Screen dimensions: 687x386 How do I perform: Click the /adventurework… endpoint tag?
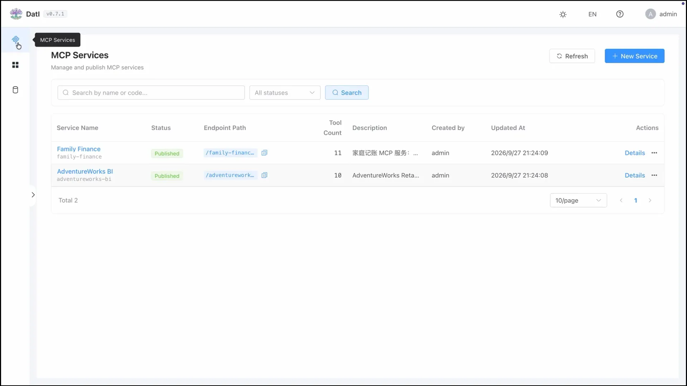[230, 175]
